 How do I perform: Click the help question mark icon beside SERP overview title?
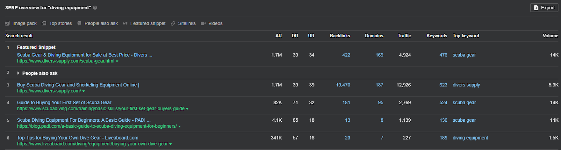[x=95, y=8]
